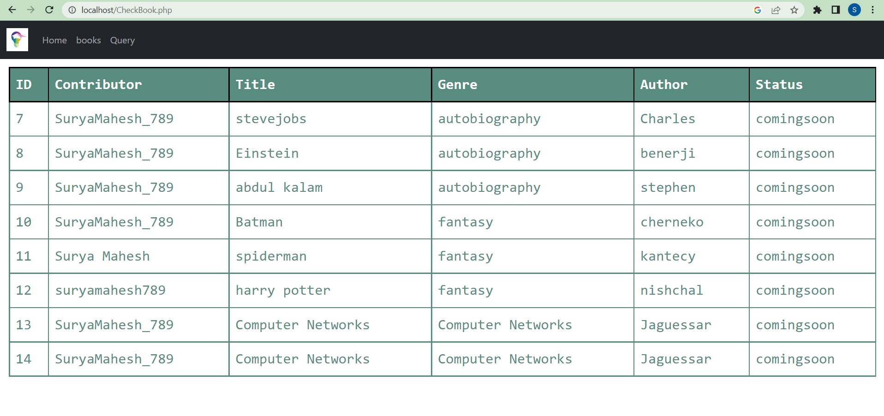Click the user profile avatar icon
This screenshot has width=884, height=416.
pyautogui.click(x=854, y=10)
